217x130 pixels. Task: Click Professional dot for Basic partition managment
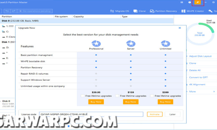(x=96, y=55)
